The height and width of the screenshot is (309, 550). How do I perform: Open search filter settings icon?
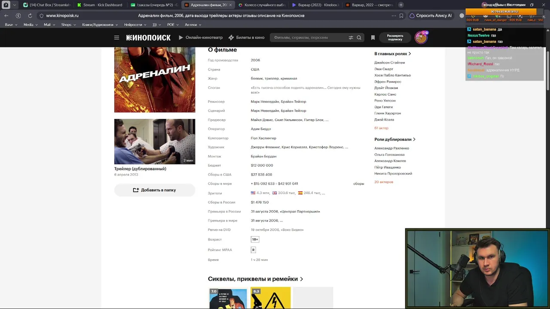[351, 38]
